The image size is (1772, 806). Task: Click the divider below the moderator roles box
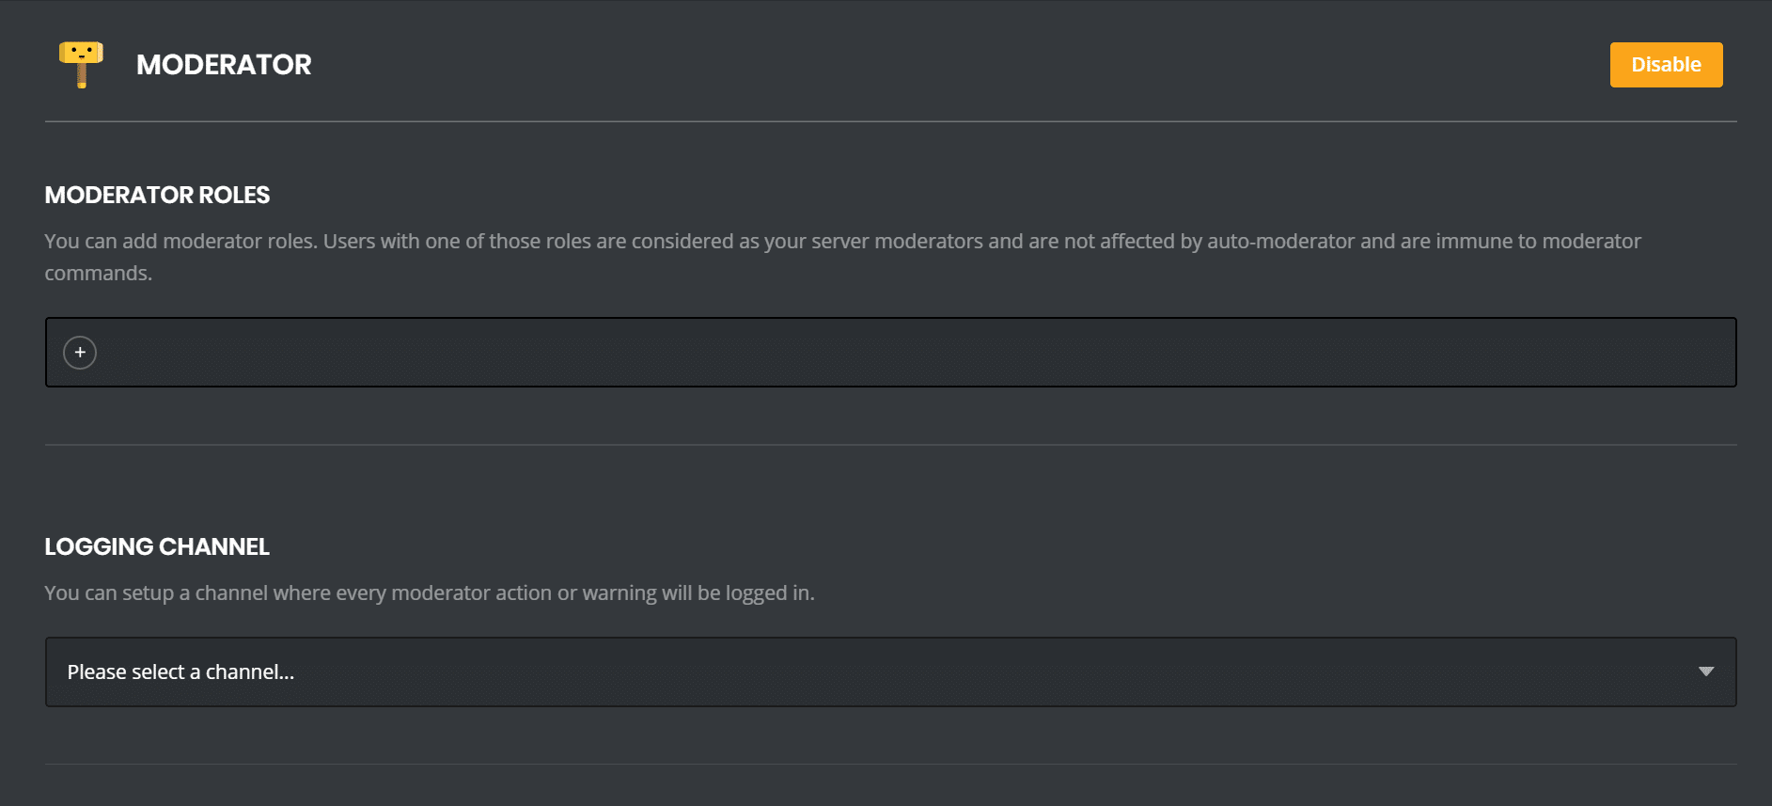click(x=889, y=445)
